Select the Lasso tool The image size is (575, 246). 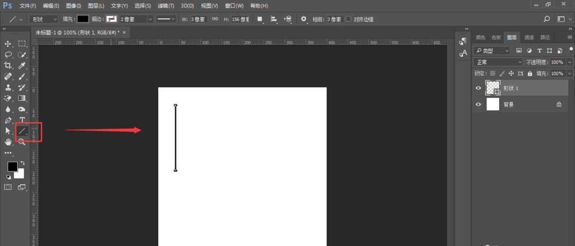click(x=8, y=54)
